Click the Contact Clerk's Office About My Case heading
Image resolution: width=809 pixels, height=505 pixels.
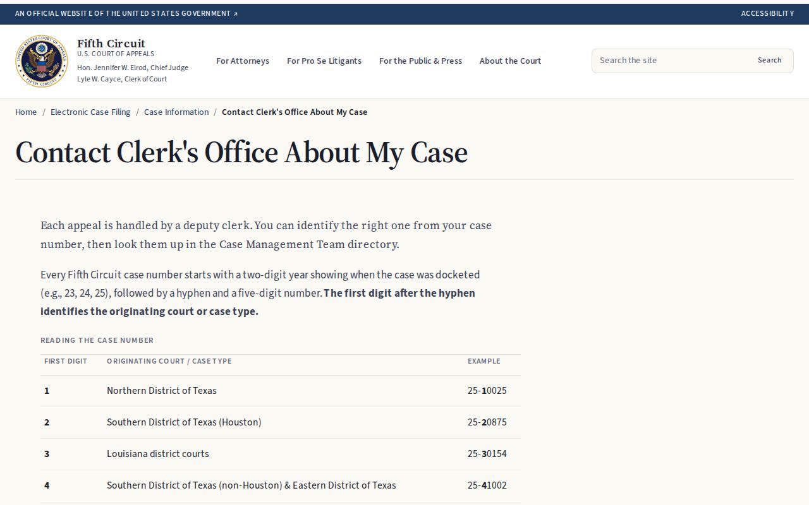pos(241,152)
